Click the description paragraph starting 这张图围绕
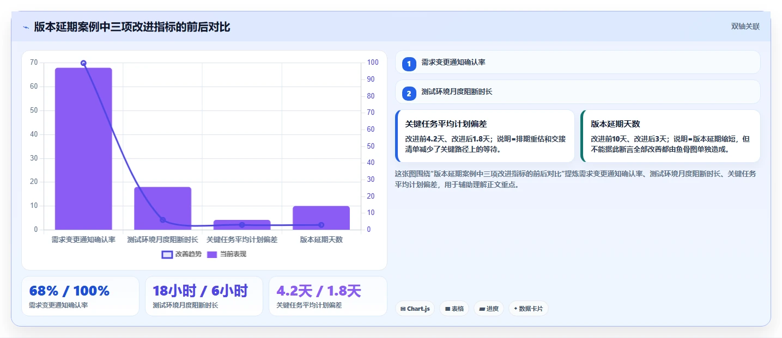 tap(575, 179)
